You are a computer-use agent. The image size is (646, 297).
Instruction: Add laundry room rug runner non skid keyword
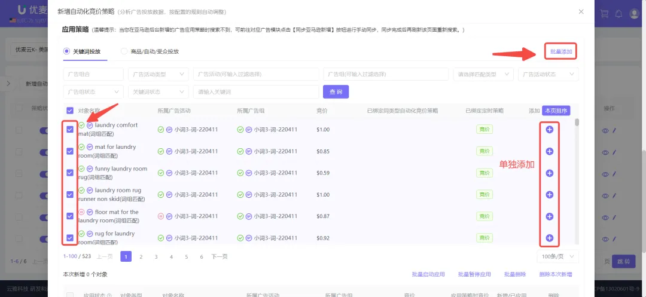pos(549,195)
